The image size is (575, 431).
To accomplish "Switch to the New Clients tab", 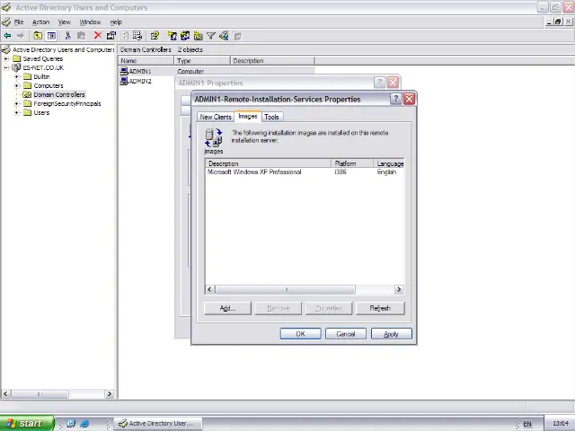I will 216,117.
